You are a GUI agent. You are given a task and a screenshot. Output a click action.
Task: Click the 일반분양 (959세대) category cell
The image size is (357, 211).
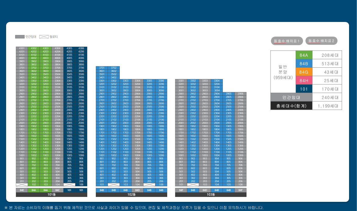283,72
